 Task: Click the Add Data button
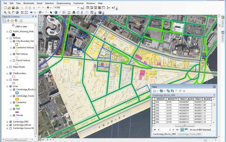click(48, 8)
